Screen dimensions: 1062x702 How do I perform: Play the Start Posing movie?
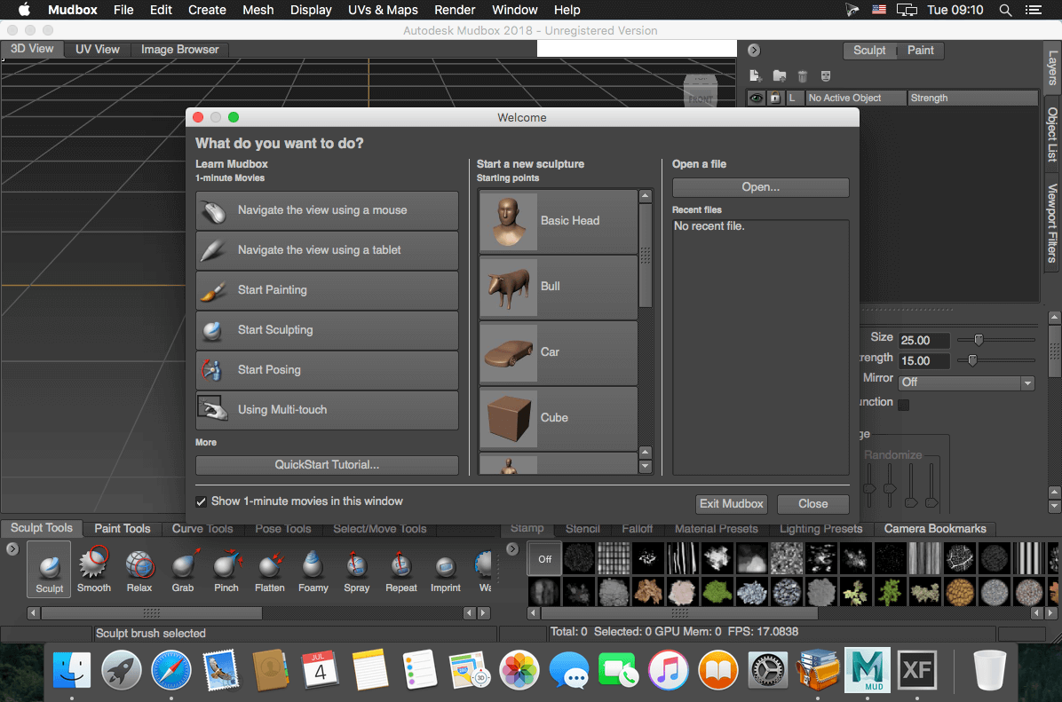pyautogui.click(x=327, y=370)
